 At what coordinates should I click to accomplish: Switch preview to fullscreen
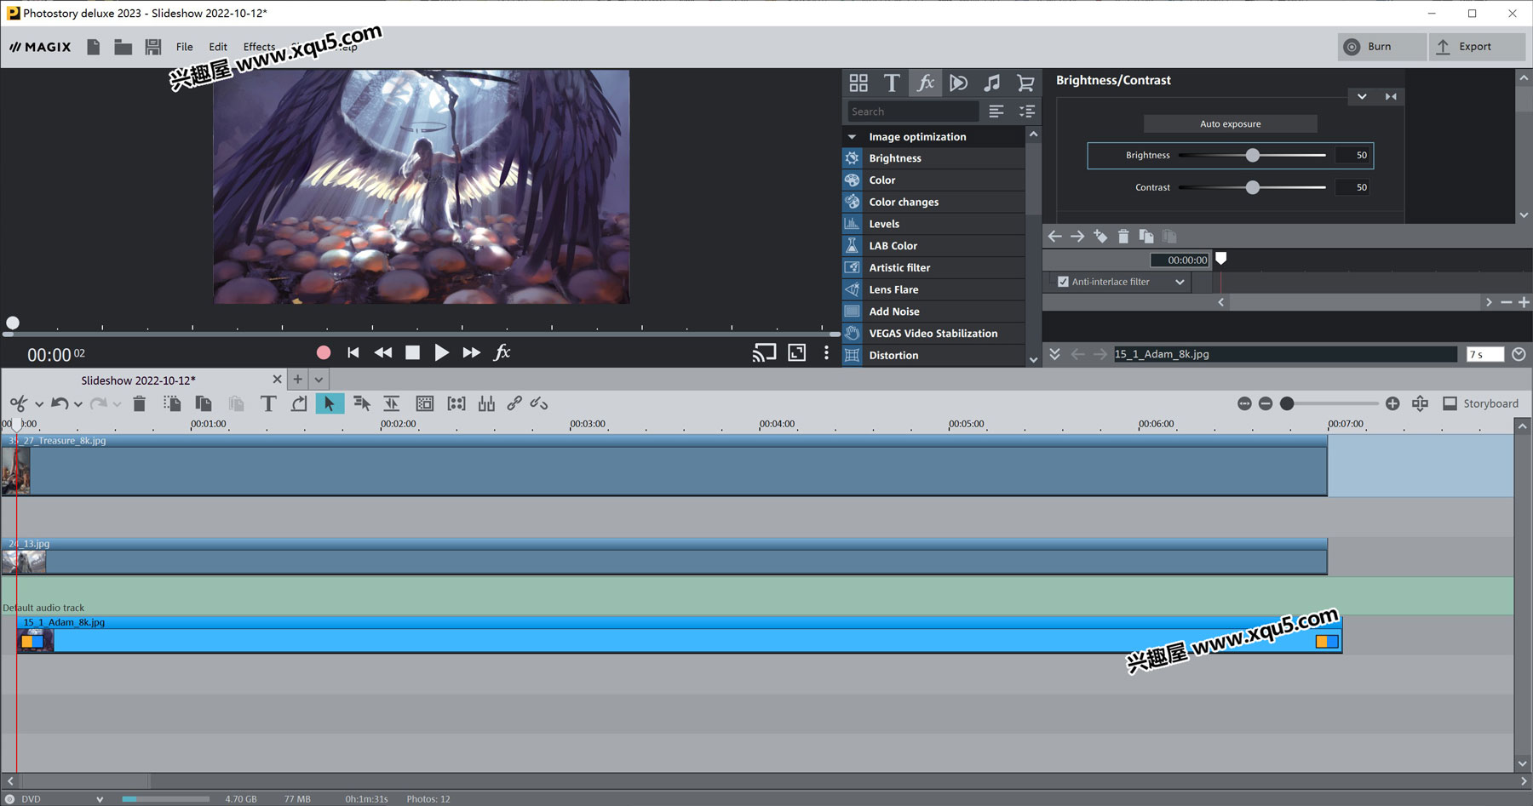(x=797, y=352)
